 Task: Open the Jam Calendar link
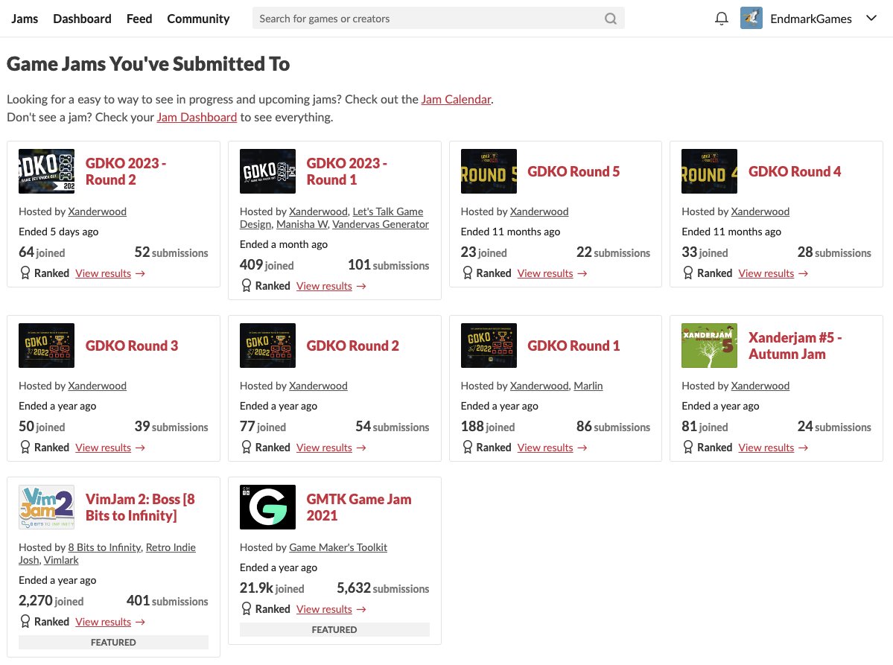pyautogui.click(x=456, y=99)
